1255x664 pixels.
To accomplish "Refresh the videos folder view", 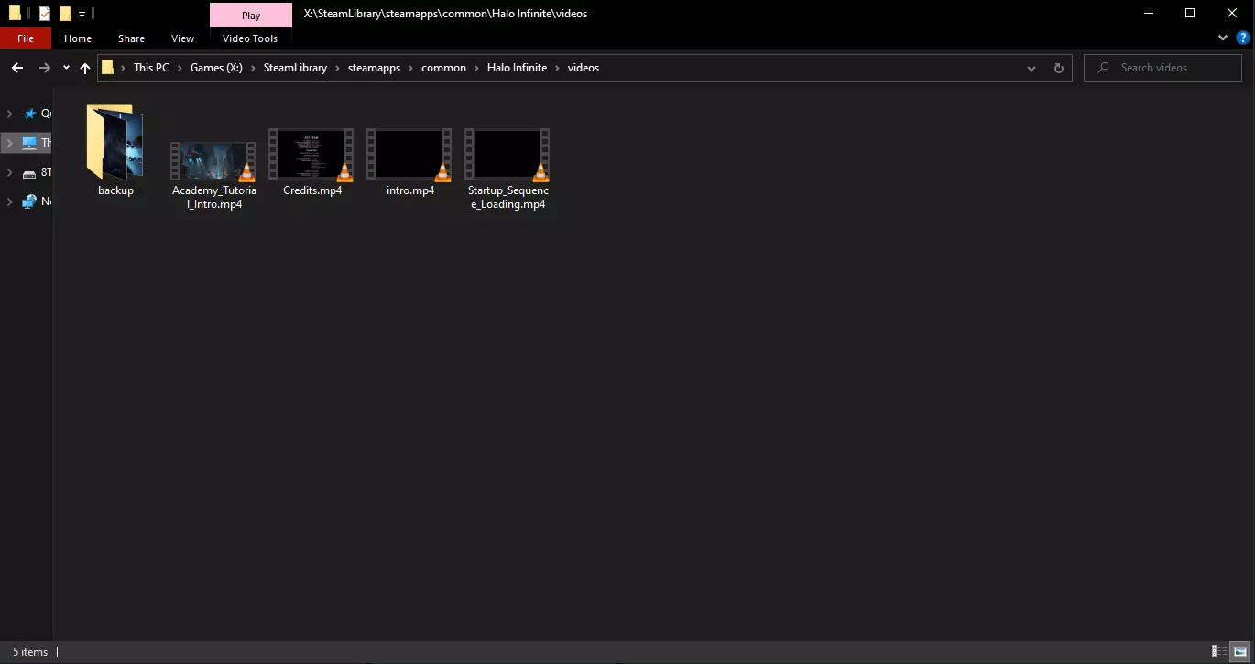I will 1059,68.
